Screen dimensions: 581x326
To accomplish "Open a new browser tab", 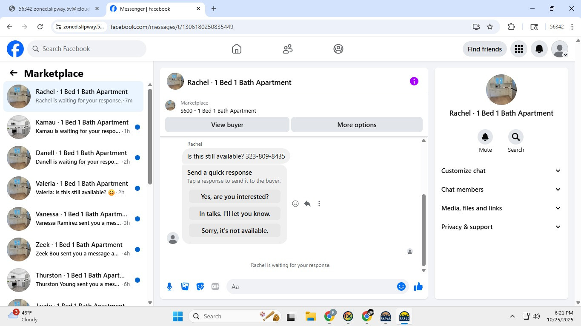I will coord(214,9).
